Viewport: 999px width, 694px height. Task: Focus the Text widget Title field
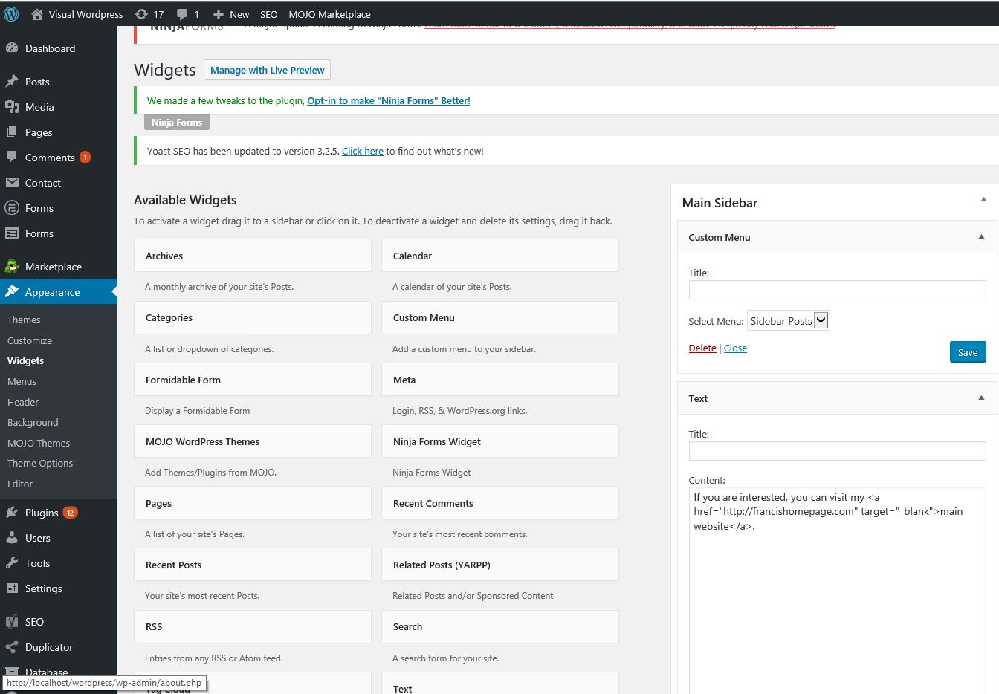click(837, 451)
